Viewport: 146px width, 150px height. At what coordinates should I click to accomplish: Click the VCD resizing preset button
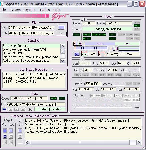111,95
